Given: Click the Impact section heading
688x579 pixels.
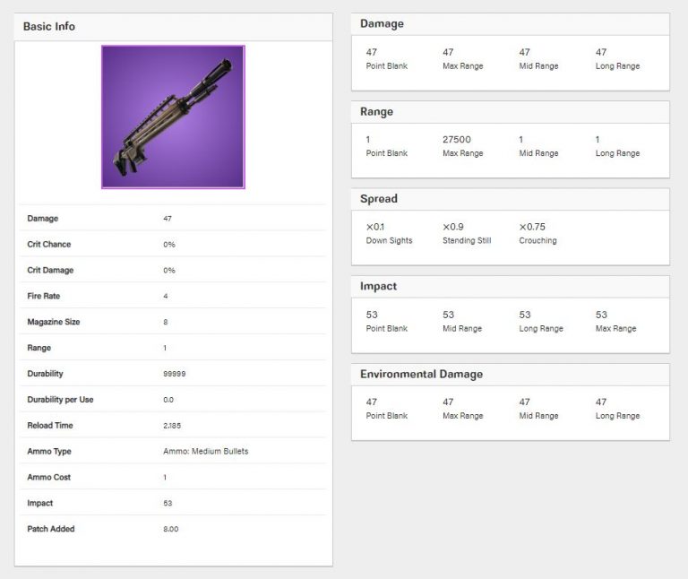Looking at the screenshot, I should [x=378, y=286].
